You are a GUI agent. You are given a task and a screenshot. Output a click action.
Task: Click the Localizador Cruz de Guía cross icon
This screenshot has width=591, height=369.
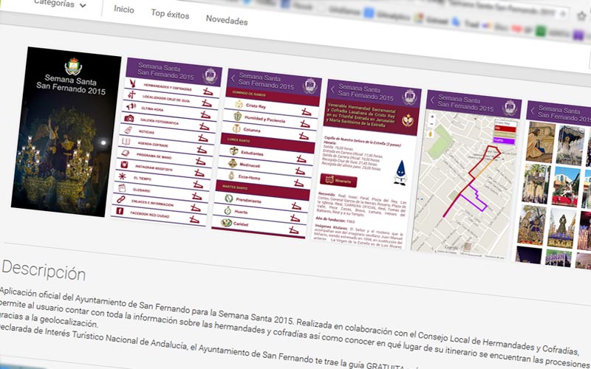click(x=131, y=94)
